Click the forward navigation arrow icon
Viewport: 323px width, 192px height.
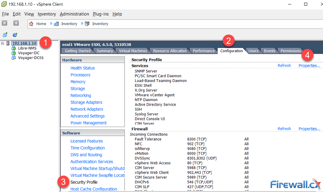click(x=16, y=23)
